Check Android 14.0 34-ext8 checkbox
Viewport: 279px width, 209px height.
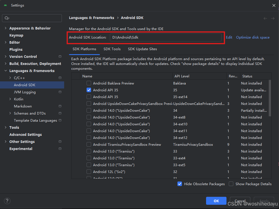tap(89, 117)
